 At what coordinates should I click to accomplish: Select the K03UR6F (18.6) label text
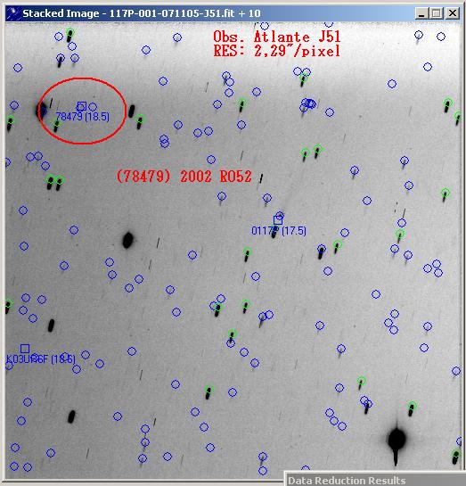pos(41,358)
